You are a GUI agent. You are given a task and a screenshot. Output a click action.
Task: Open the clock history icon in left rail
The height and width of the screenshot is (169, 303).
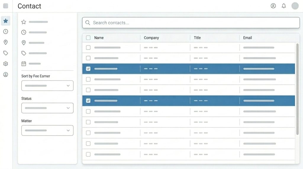tap(6, 32)
